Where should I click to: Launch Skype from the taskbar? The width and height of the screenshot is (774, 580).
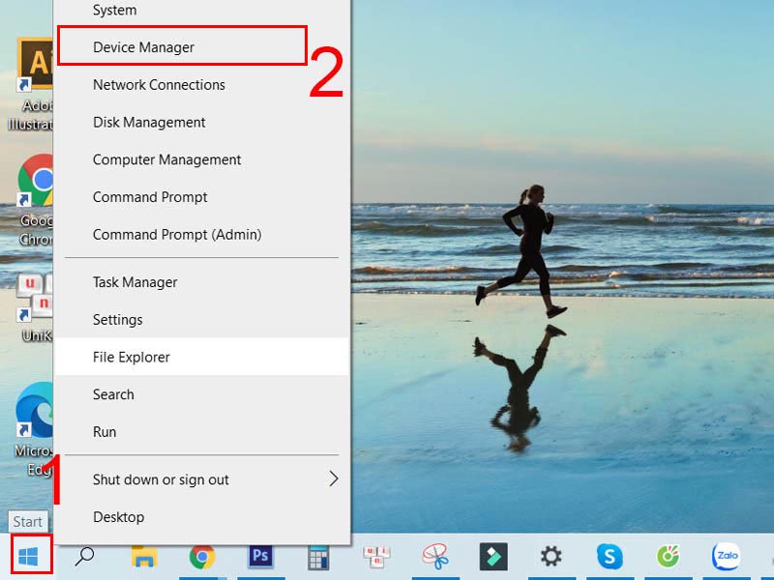610,556
